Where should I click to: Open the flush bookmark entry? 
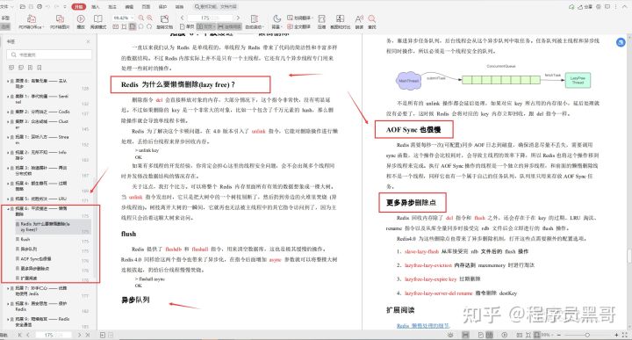(x=25, y=239)
